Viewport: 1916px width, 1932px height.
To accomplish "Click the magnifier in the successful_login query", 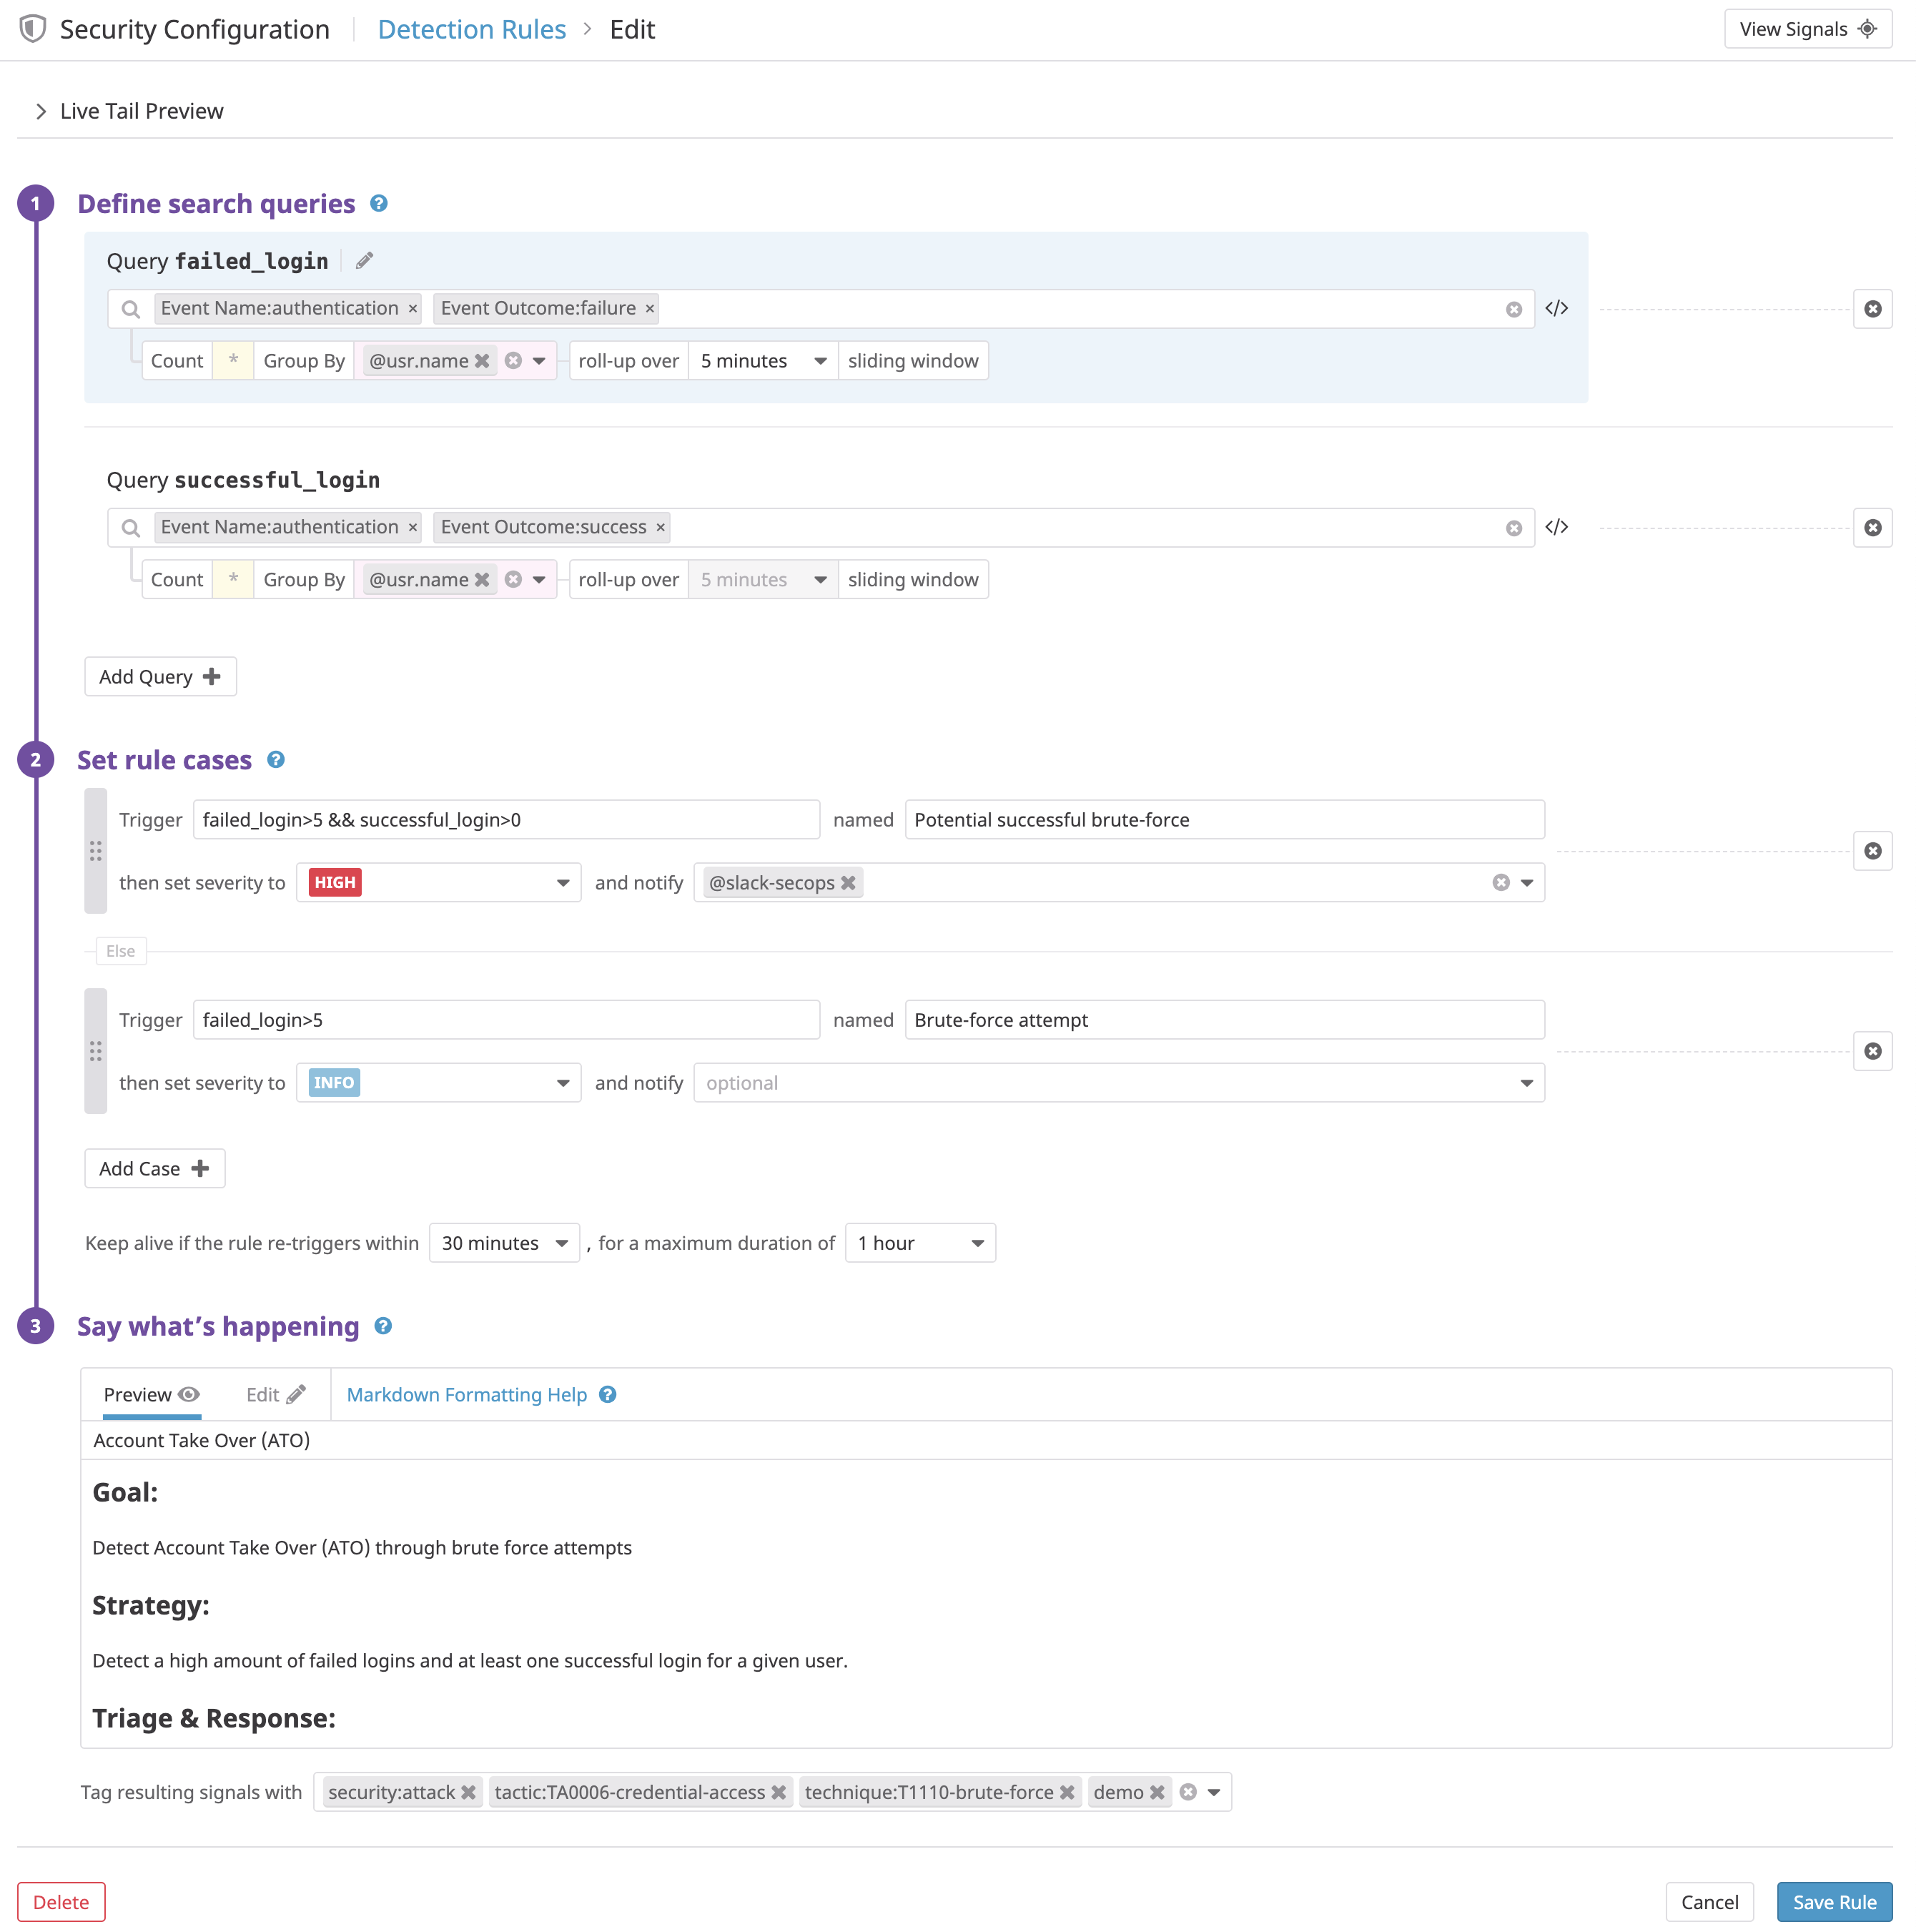I will [x=131, y=527].
